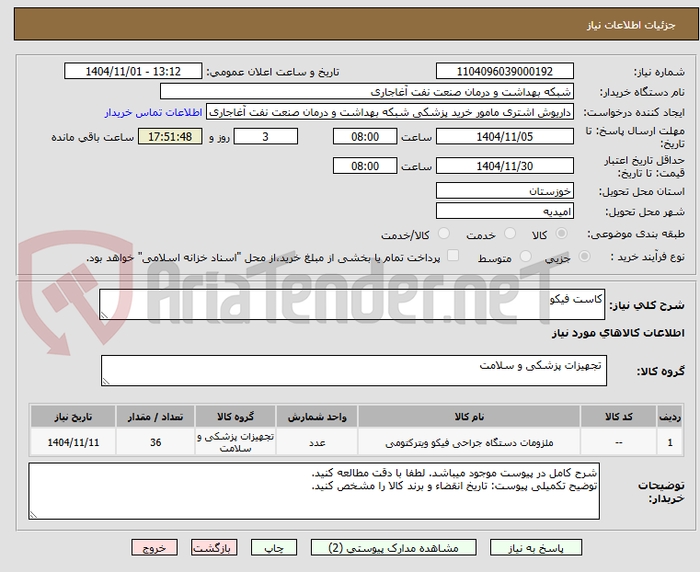Click the 'چاپ' print button

[274, 547]
